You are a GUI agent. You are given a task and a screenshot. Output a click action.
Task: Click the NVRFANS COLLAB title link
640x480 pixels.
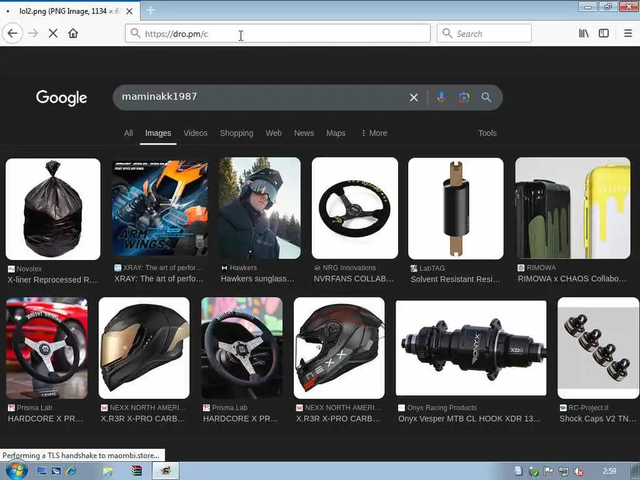pos(354,279)
